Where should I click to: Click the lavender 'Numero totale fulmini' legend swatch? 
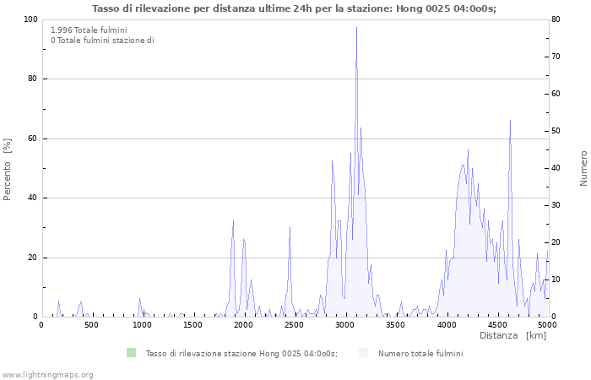364,353
